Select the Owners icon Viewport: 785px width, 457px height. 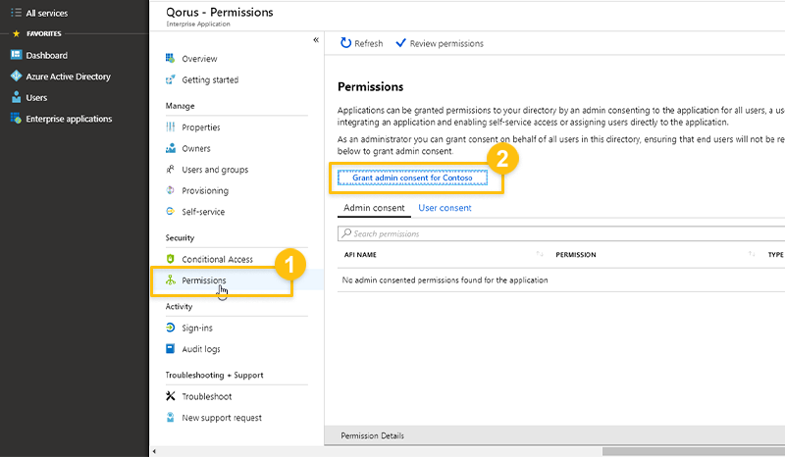pyautogui.click(x=171, y=149)
